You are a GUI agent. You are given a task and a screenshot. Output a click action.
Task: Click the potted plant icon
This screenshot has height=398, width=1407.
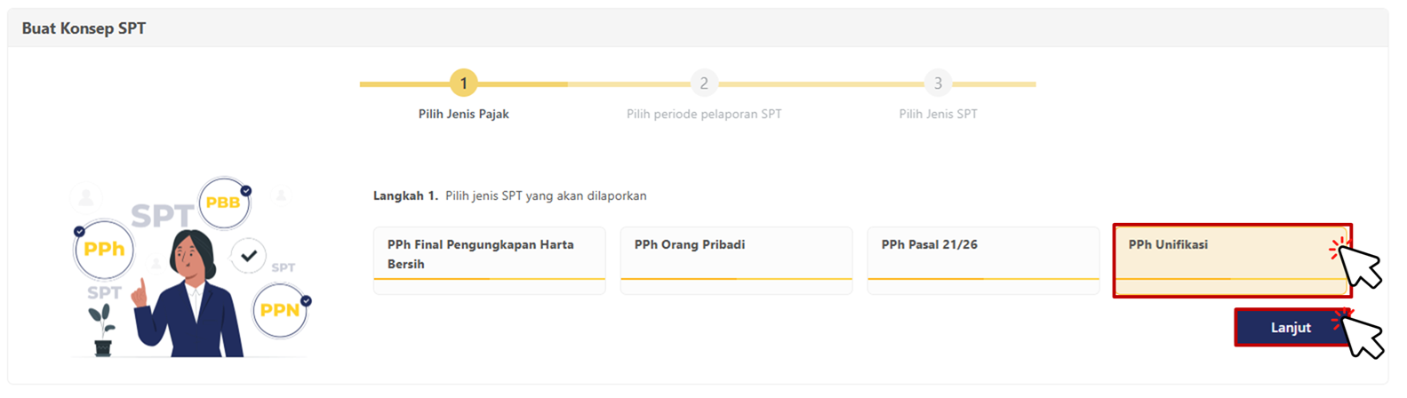tap(102, 330)
